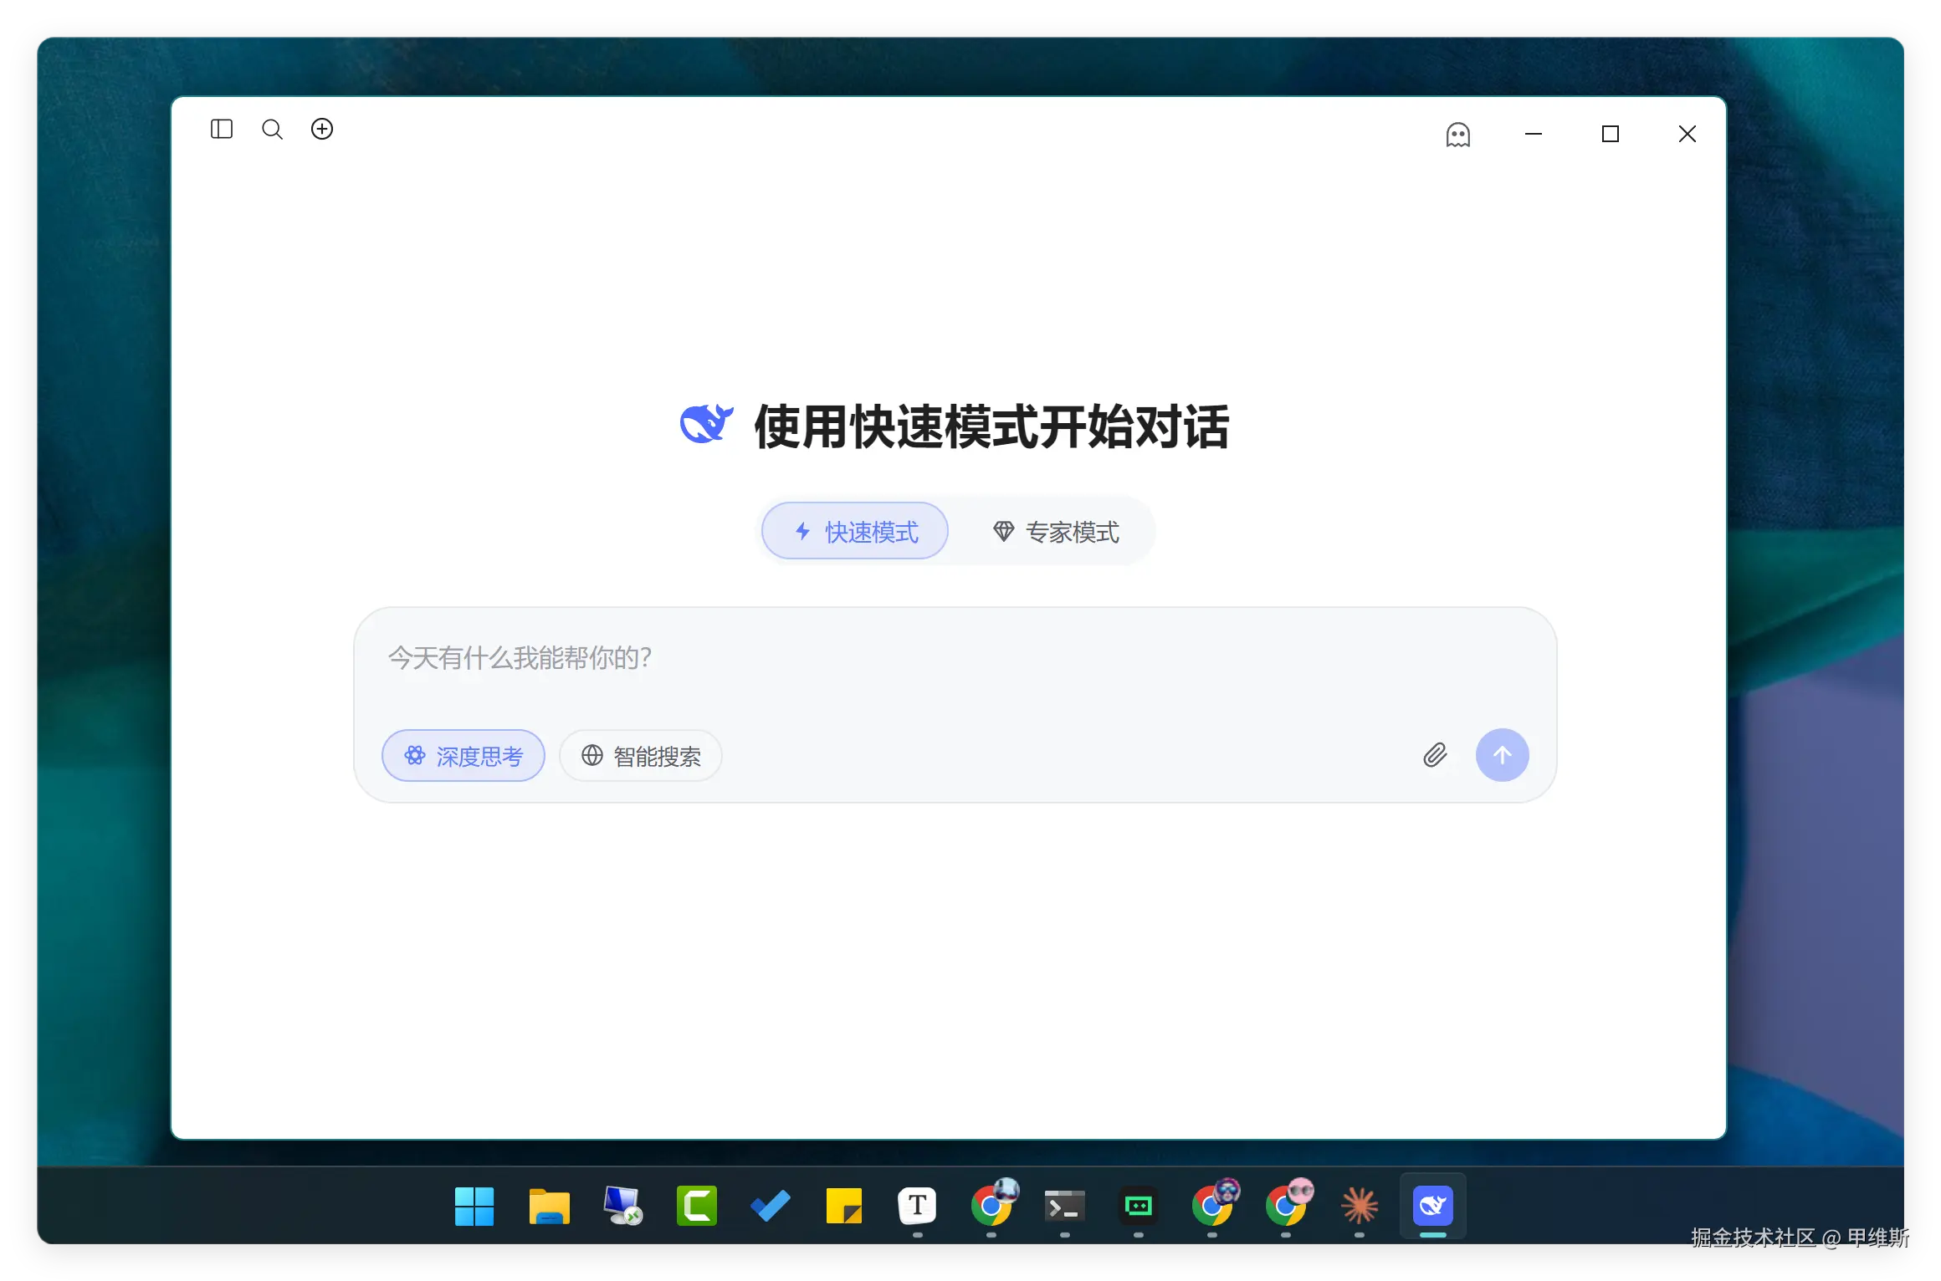Attach a file using the paperclip icon

coord(1435,755)
